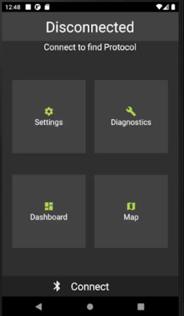Open the Dashboard text label
Image resolution: width=184 pixels, height=316 pixels.
[49, 217]
